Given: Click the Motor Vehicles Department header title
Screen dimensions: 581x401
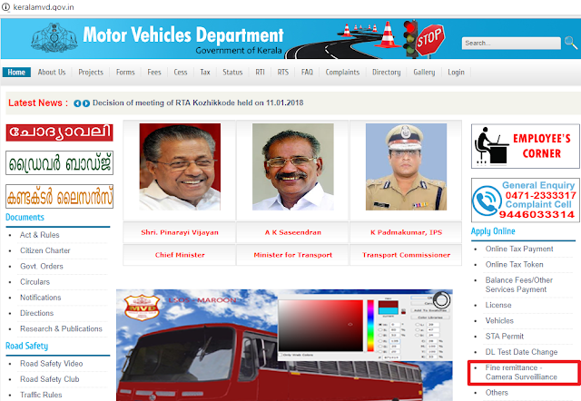Looking at the screenshot, I should pos(183,34).
